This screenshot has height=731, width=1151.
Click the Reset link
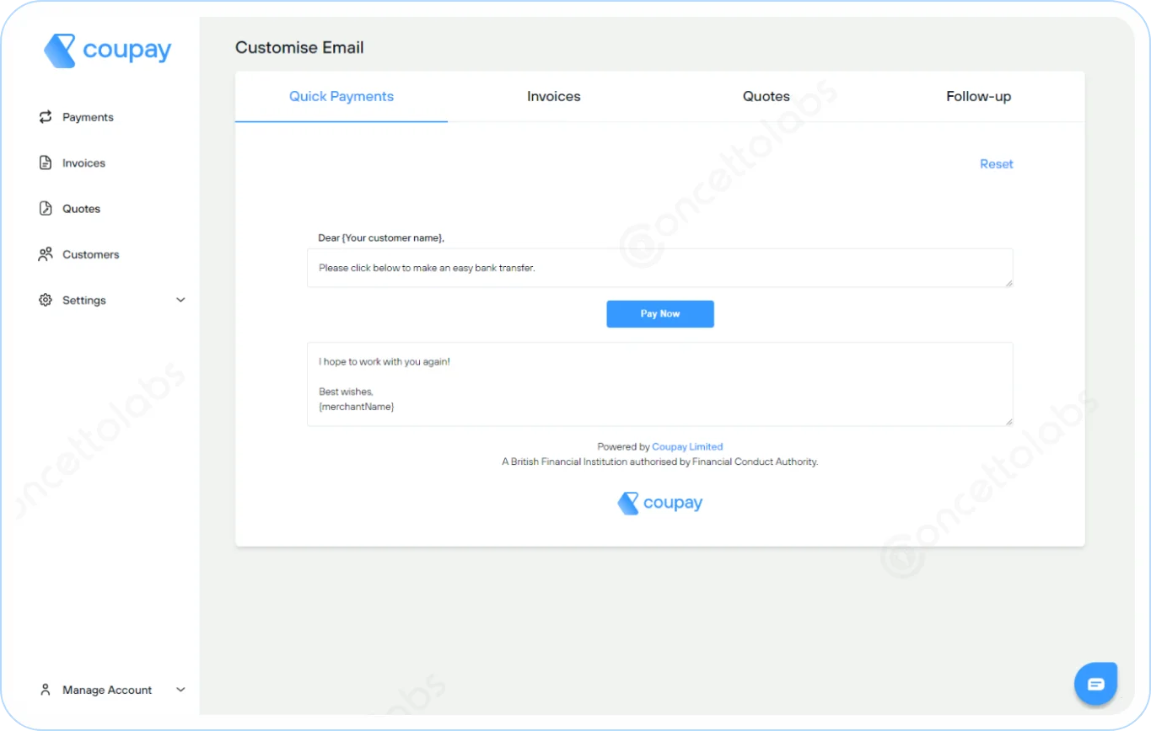click(x=996, y=163)
